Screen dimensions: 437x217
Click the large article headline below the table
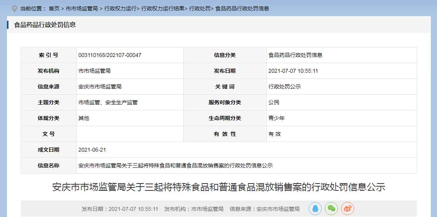click(x=218, y=187)
